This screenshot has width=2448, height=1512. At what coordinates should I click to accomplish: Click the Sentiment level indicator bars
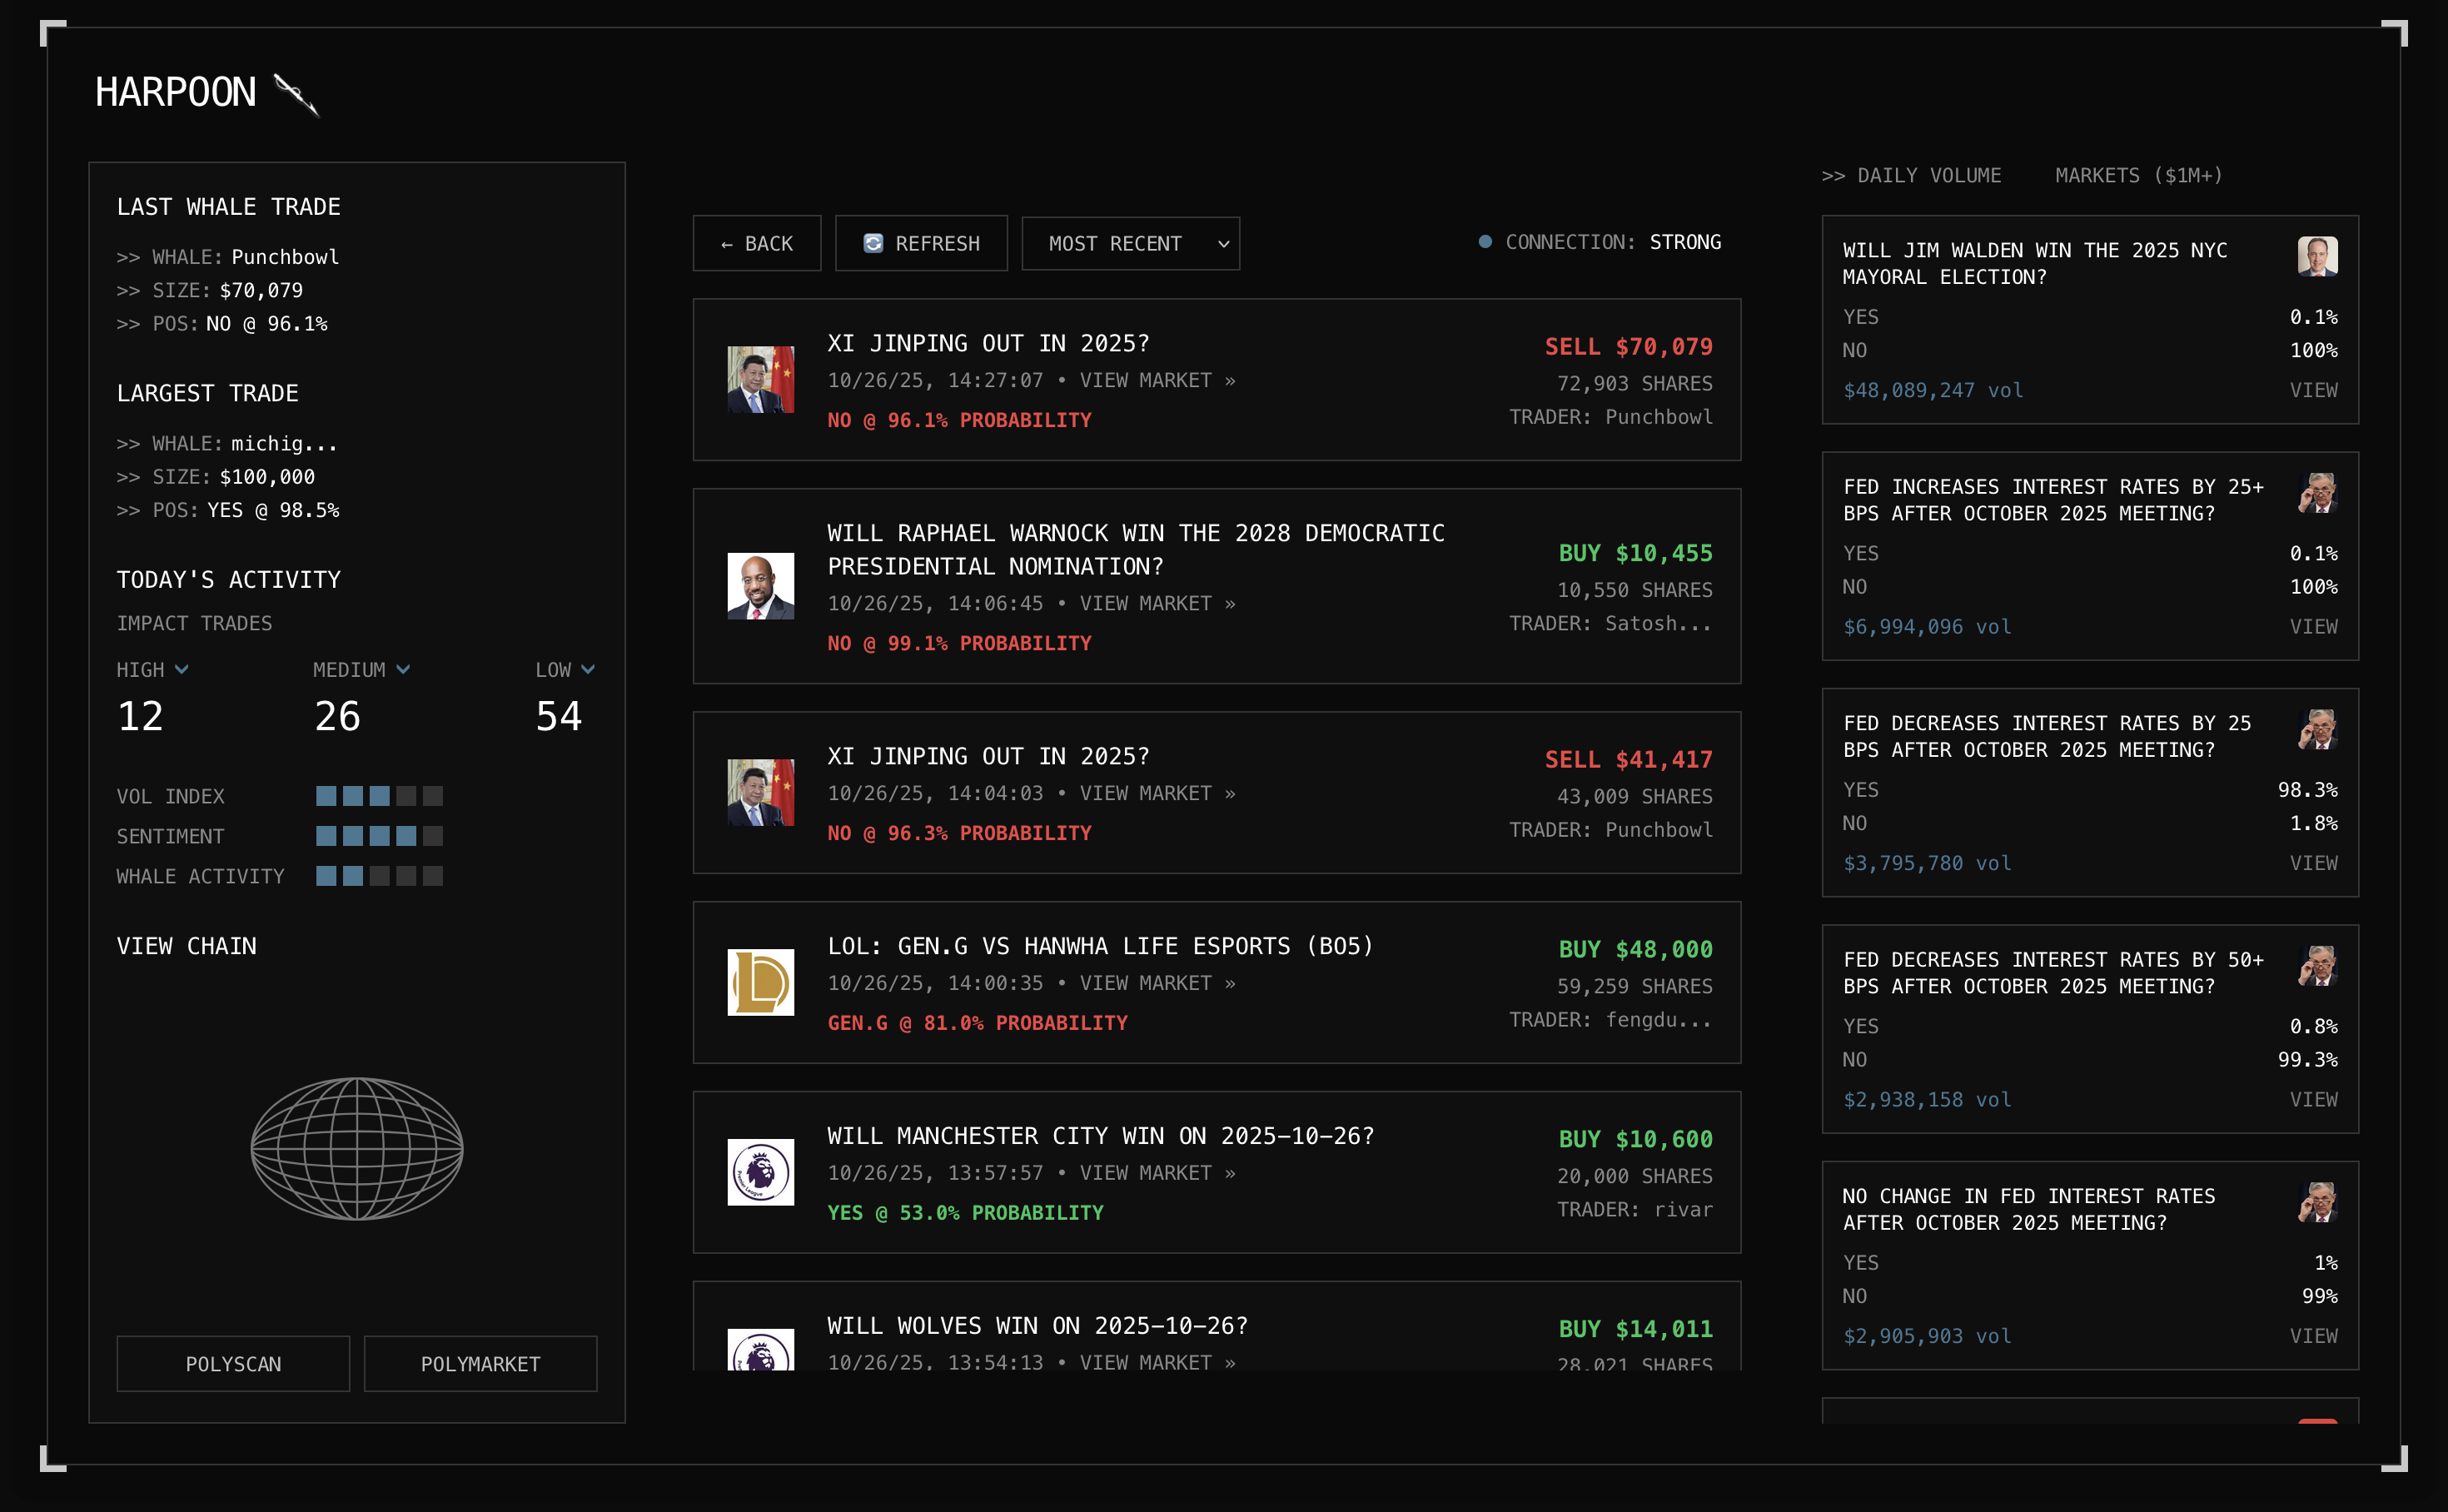[x=379, y=836]
